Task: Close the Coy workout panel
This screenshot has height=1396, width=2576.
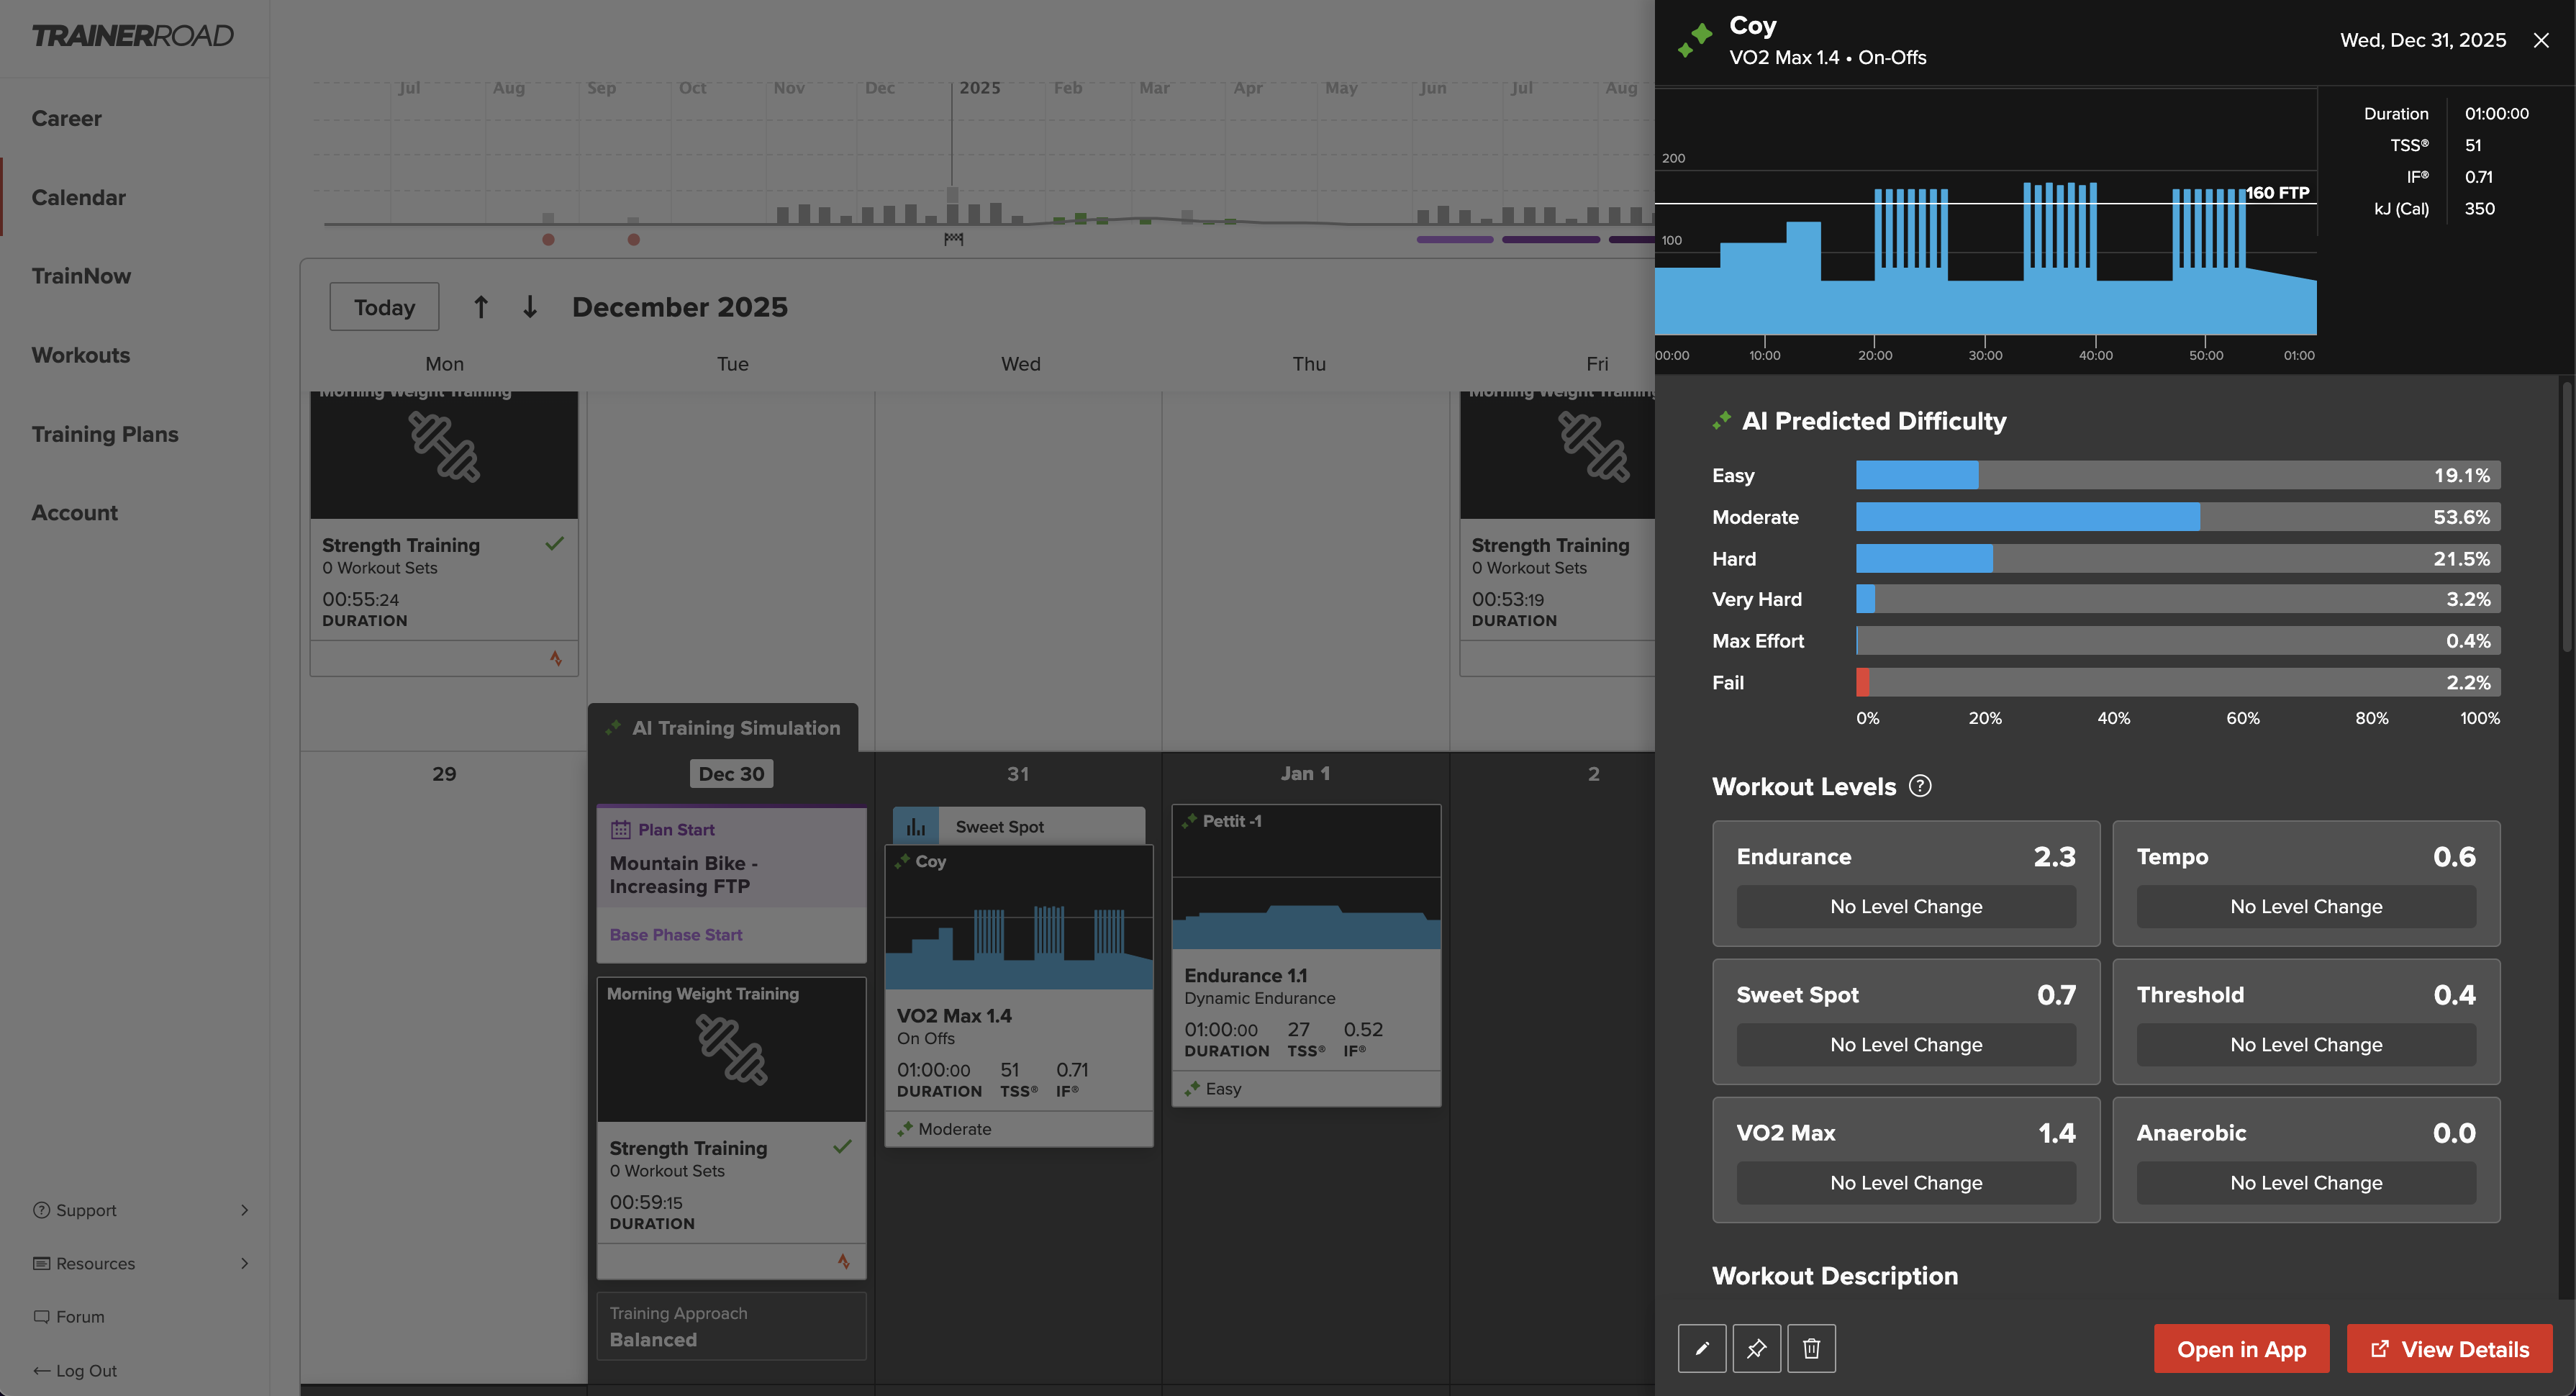Action: pyautogui.click(x=2541, y=40)
